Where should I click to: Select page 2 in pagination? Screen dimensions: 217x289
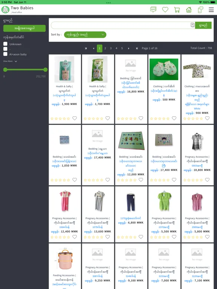(105, 48)
